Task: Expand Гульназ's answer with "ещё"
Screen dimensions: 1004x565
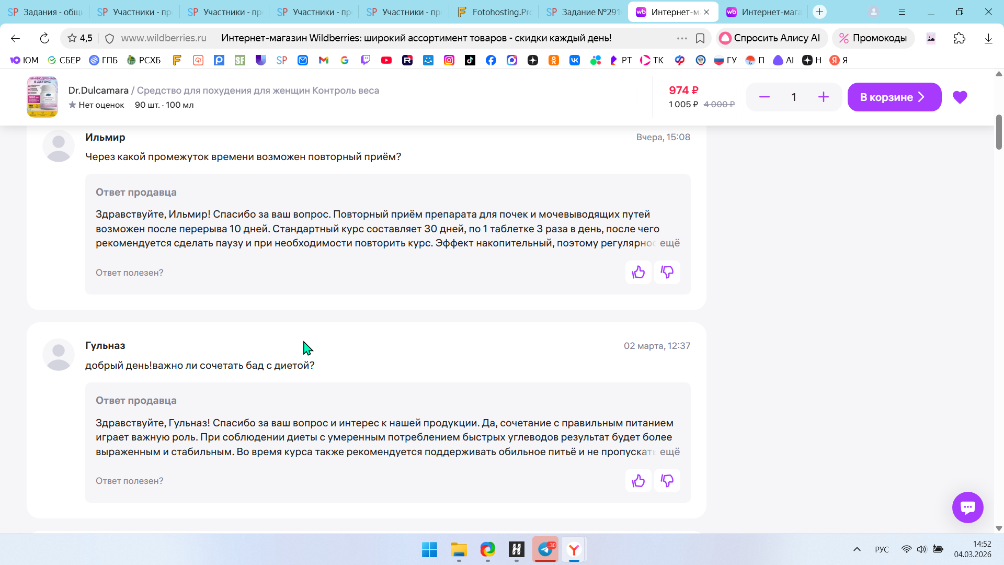Action: click(x=669, y=452)
